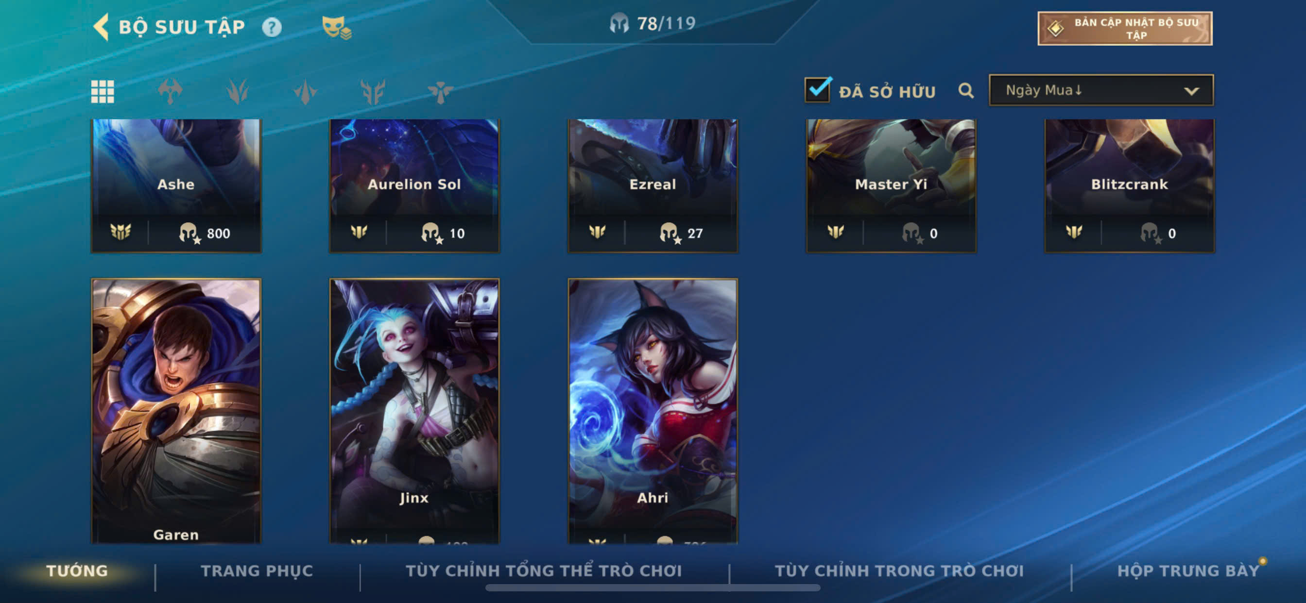Filter champions by the fourth role icon
The width and height of the screenshot is (1306, 603).
click(373, 92)
